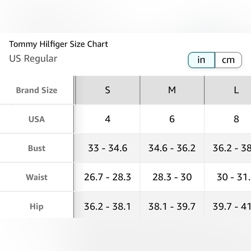Click bust measurement 33 - 34.6 cell
The height and width of the screenshot is (251, 251).
108,148
